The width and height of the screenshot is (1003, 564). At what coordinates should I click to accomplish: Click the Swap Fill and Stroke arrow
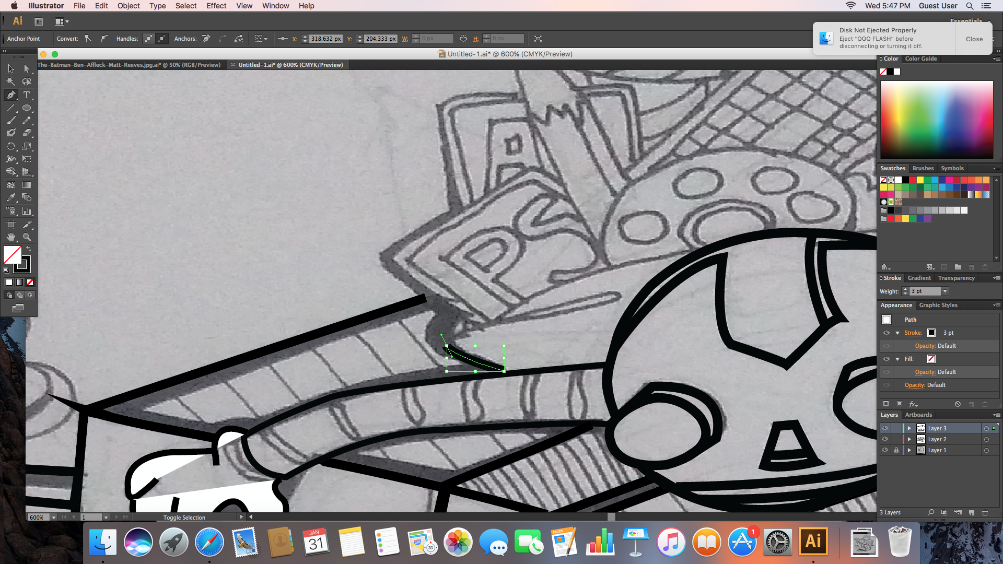(x=29, y=249)
